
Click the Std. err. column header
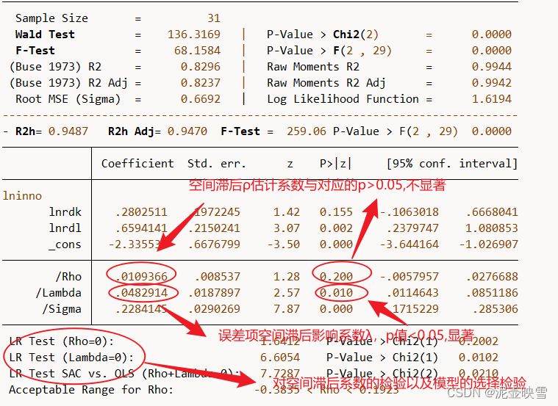tap(217, 164)
